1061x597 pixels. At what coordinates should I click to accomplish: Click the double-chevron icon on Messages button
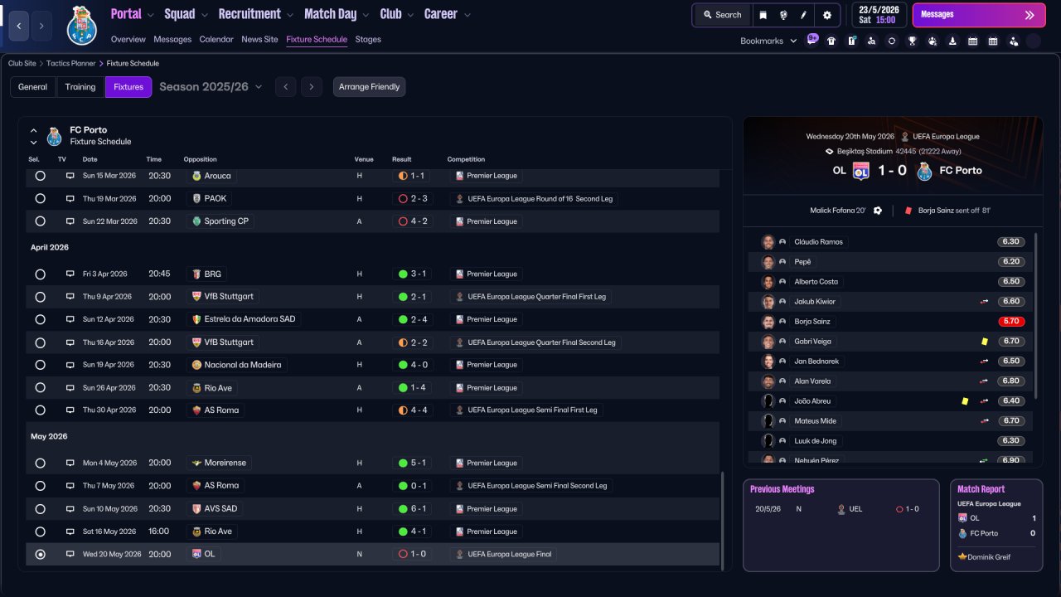click(x=1030, y=15)
